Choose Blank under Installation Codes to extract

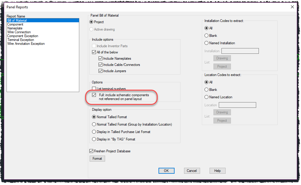point(206,35)
